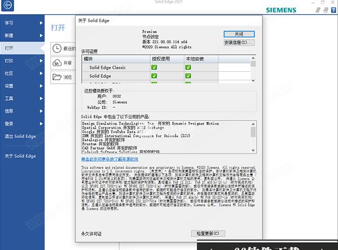Open the help question mark icon

click(x=333, y=10)
